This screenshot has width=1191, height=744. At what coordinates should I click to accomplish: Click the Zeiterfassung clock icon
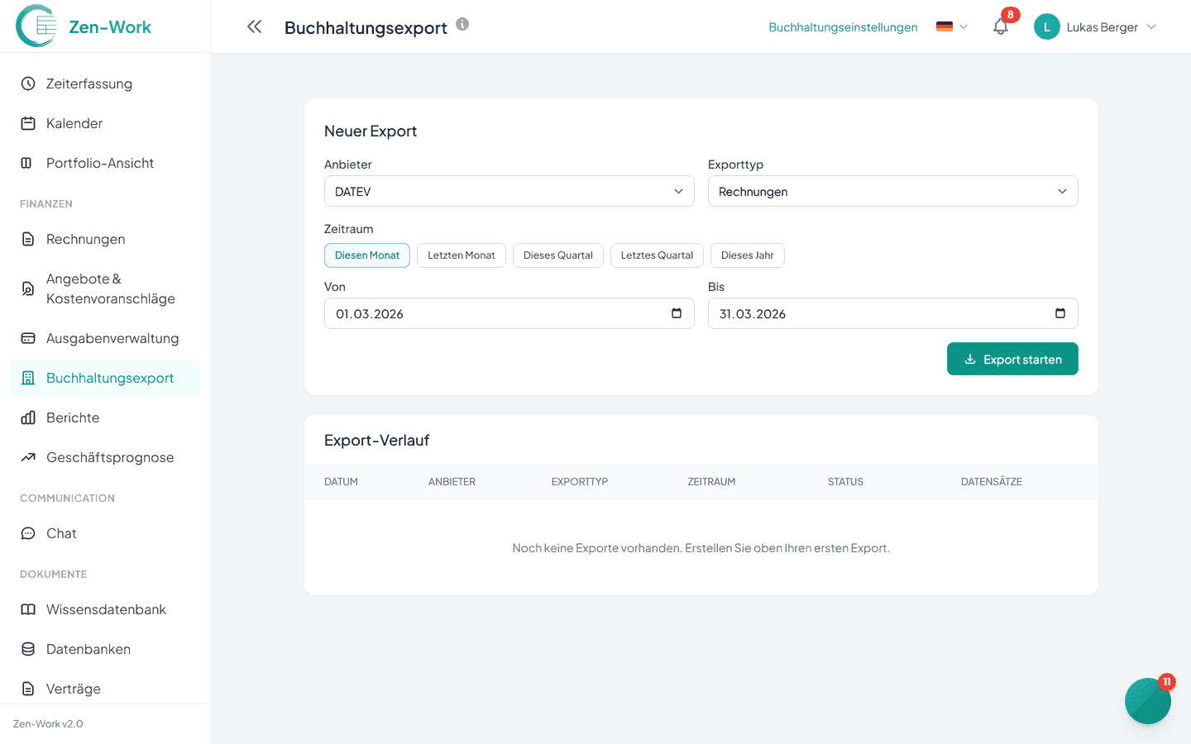(x=28, y=83)
